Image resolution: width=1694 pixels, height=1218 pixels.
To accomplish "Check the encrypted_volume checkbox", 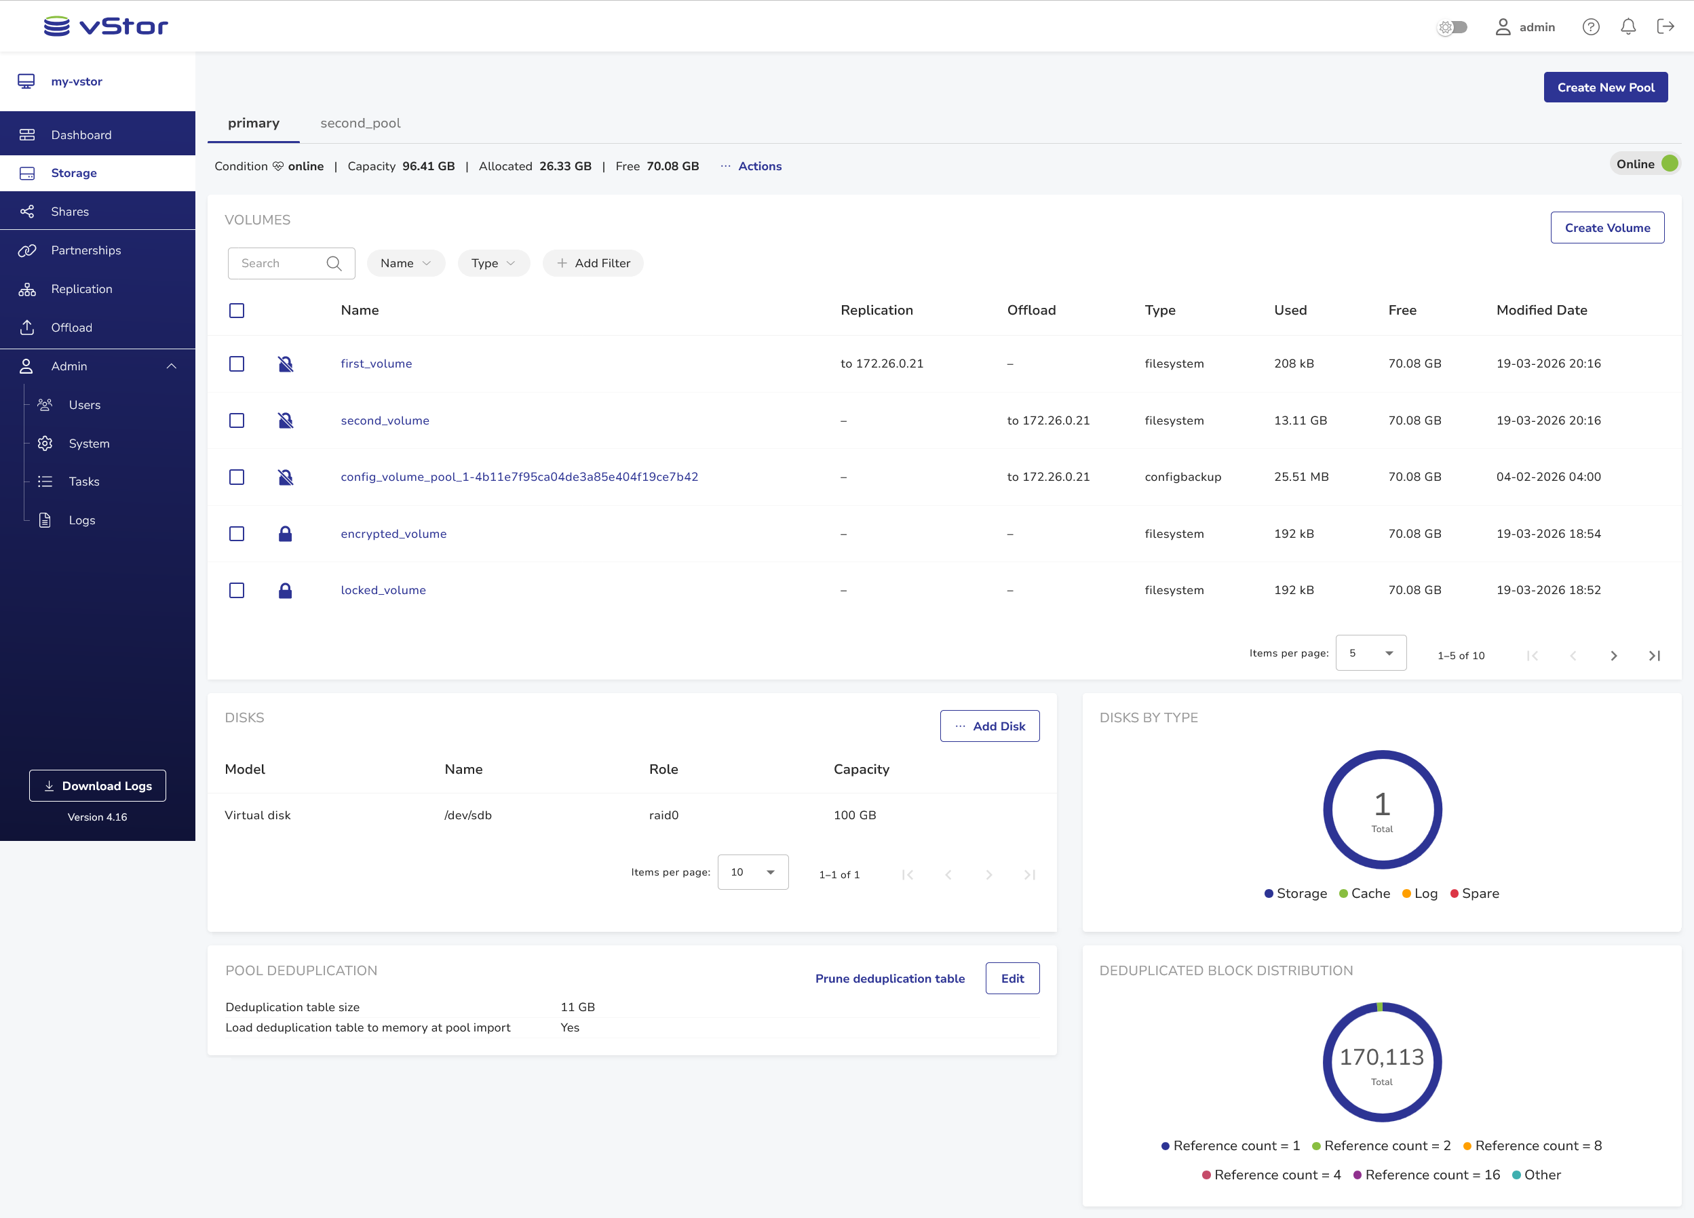I will pos(237,534).
